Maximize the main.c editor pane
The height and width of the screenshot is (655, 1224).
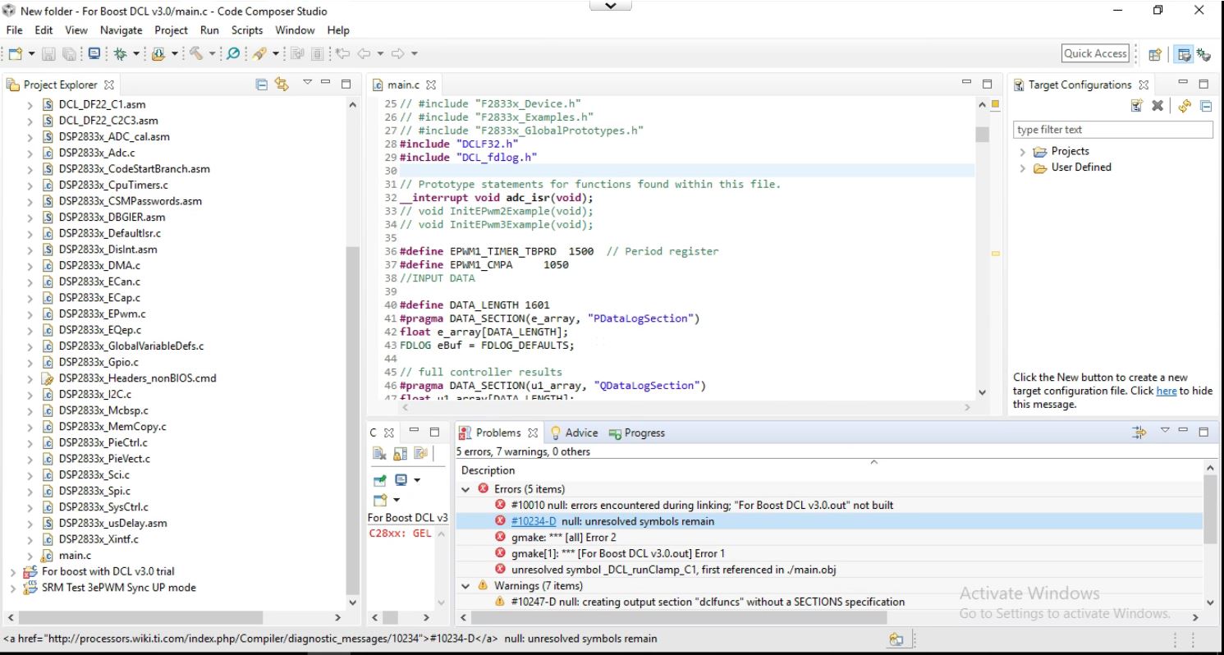987,85
